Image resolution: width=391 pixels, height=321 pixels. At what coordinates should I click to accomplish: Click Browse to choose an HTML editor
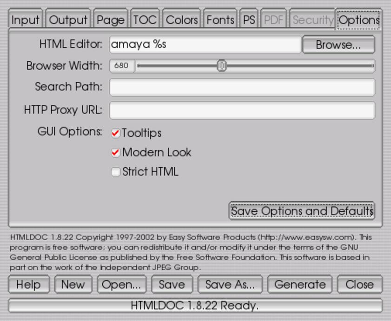coord(338,45)
